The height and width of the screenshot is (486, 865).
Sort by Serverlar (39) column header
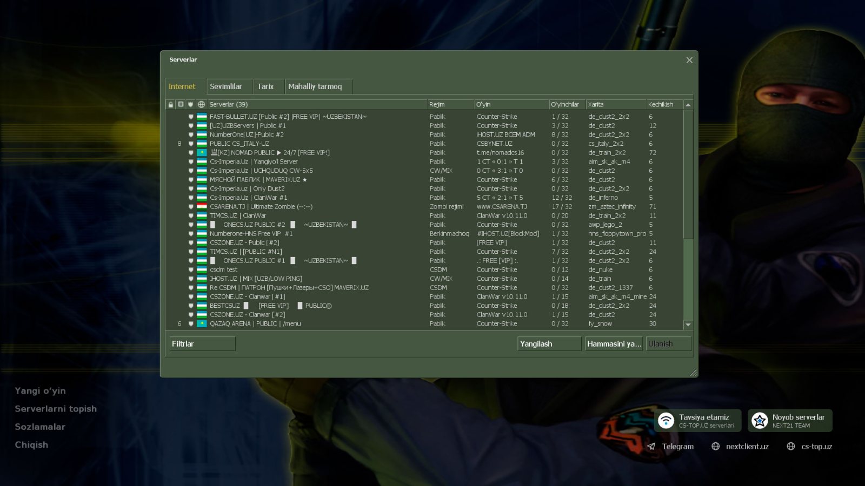317,104
